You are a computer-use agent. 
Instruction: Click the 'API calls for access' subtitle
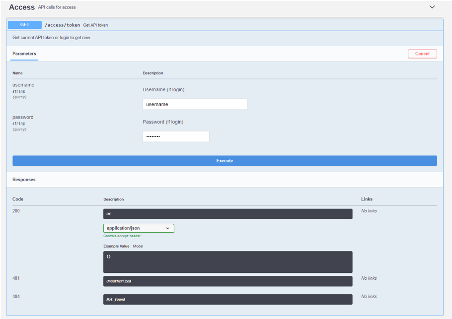click(57, 7)
